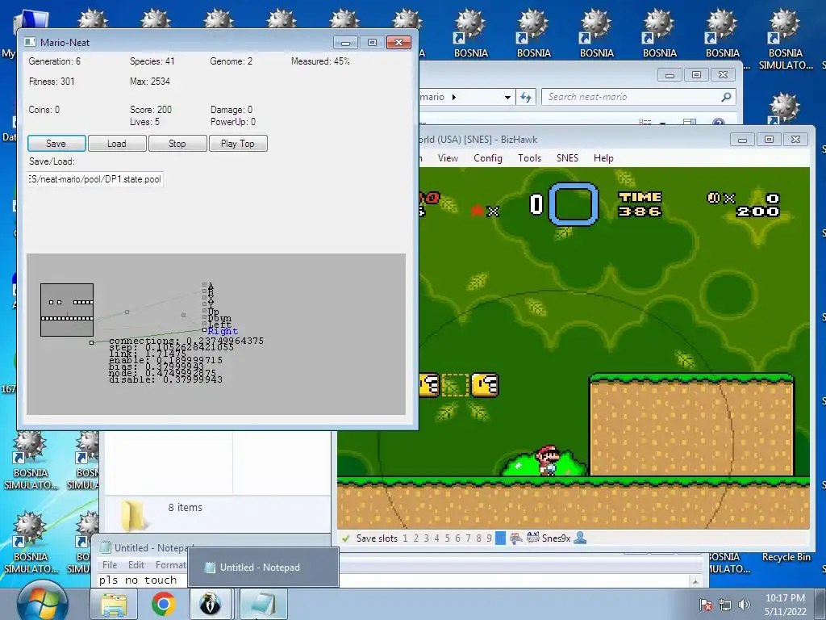Minimize the BizHawk window

pos(742,139)
